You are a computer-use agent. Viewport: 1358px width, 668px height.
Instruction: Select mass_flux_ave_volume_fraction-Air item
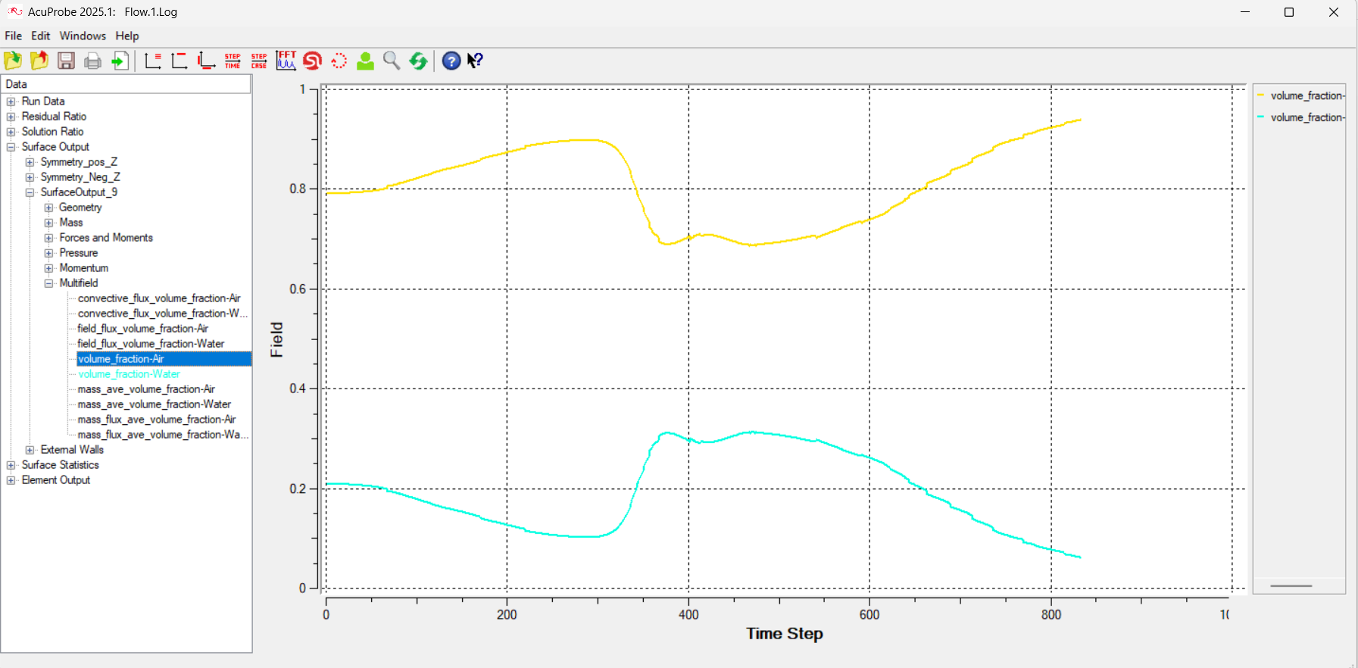click(157, 420)
